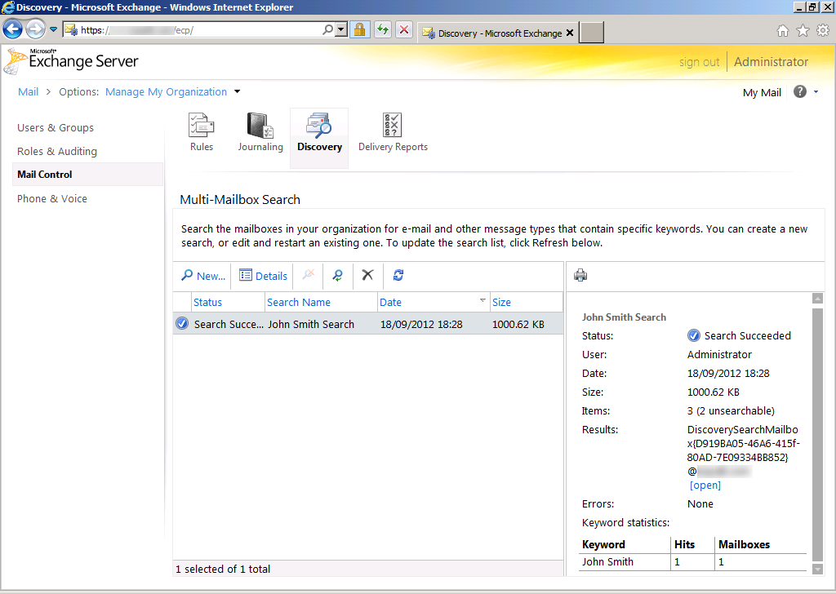Open a new blank browser tab
The height and width of the screenshot is (594, 836).
pos(591,33)
